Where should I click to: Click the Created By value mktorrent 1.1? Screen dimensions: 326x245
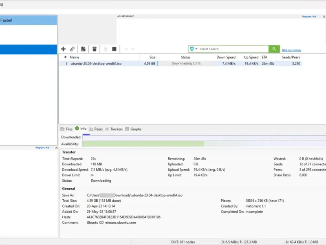tap(256, 206)
